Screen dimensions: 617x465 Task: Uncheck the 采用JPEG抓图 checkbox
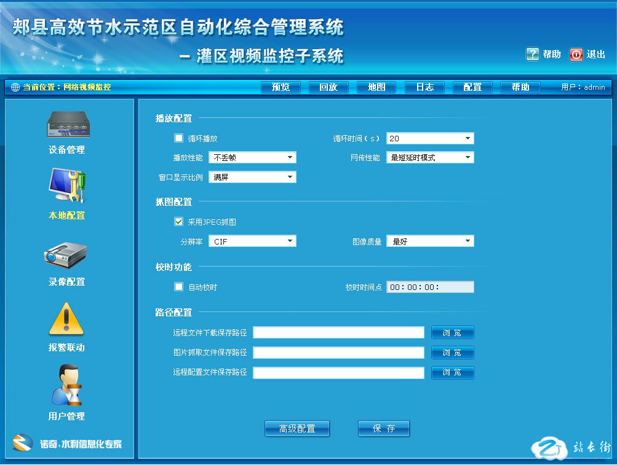point(179,222)
